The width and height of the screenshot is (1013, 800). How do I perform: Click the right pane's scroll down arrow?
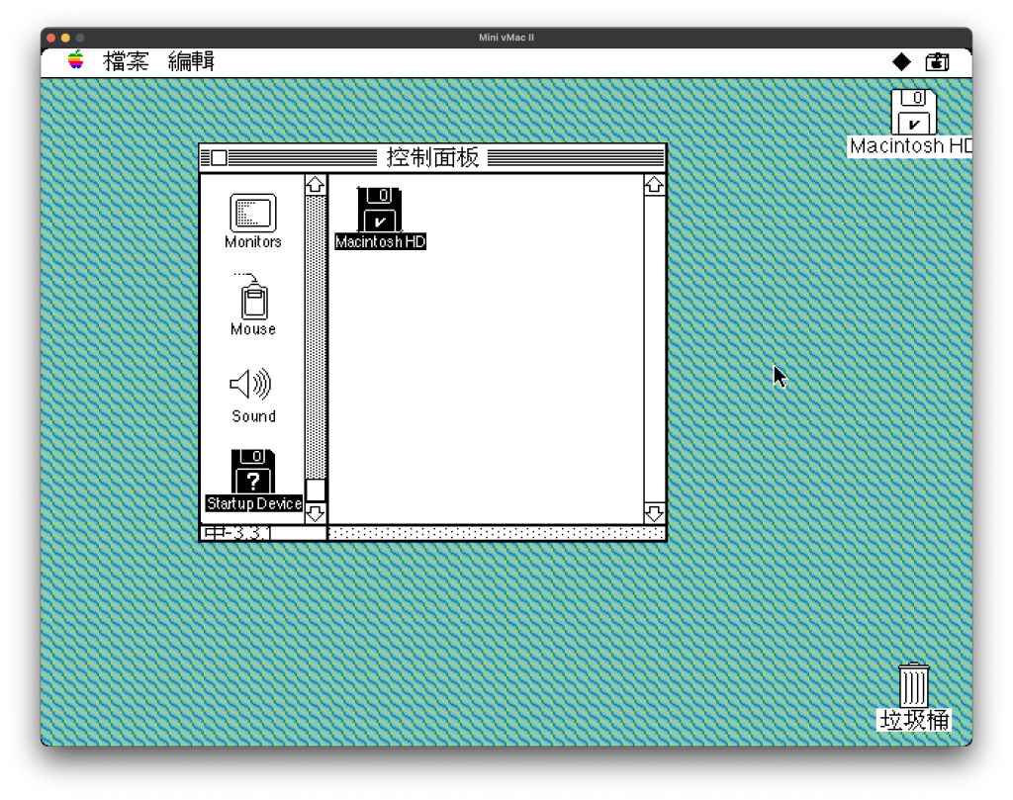654,513
